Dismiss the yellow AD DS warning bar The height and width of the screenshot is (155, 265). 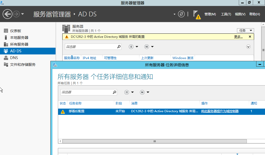point(250,37)
